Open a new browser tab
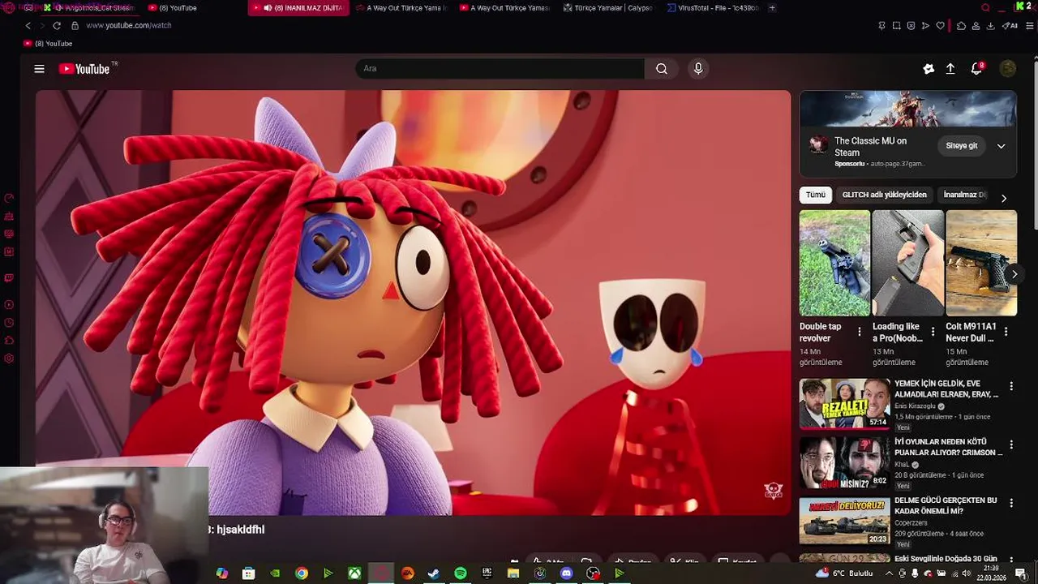 coord(772,8)
